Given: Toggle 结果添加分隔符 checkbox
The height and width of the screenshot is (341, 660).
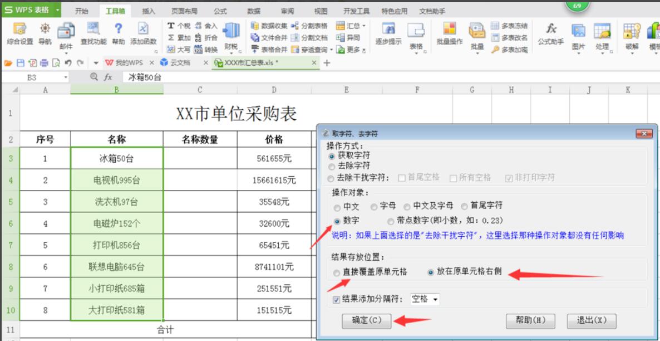Looking at the screenshot, I should tap(336, 300).
